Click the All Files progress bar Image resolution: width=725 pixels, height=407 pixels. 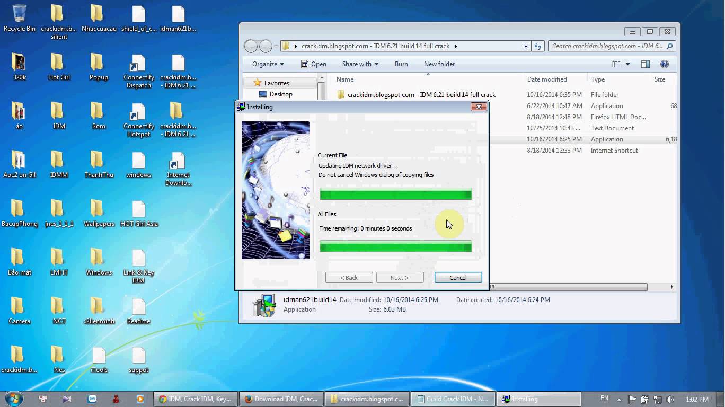point(395,246)
